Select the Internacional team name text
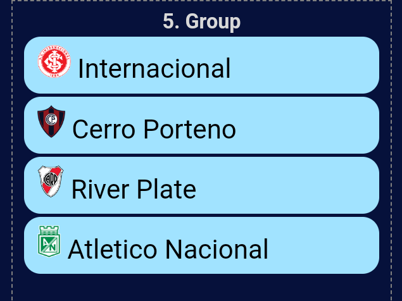Viewport: 402px width, 301px height. click(x=154, y=68)
